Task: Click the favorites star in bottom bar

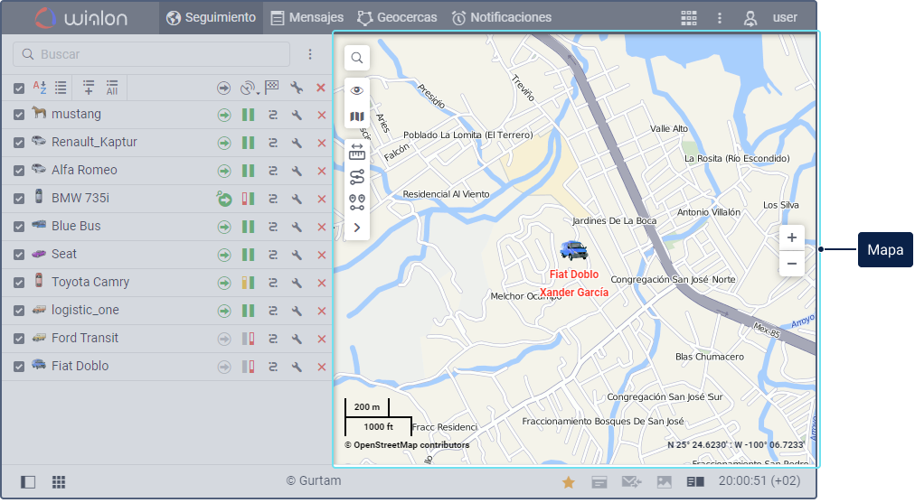Action: click(569, 482)
